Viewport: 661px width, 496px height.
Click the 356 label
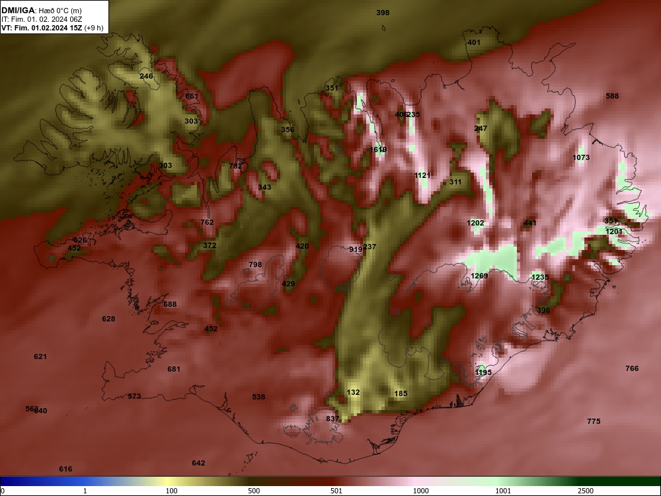pos(288,130)
